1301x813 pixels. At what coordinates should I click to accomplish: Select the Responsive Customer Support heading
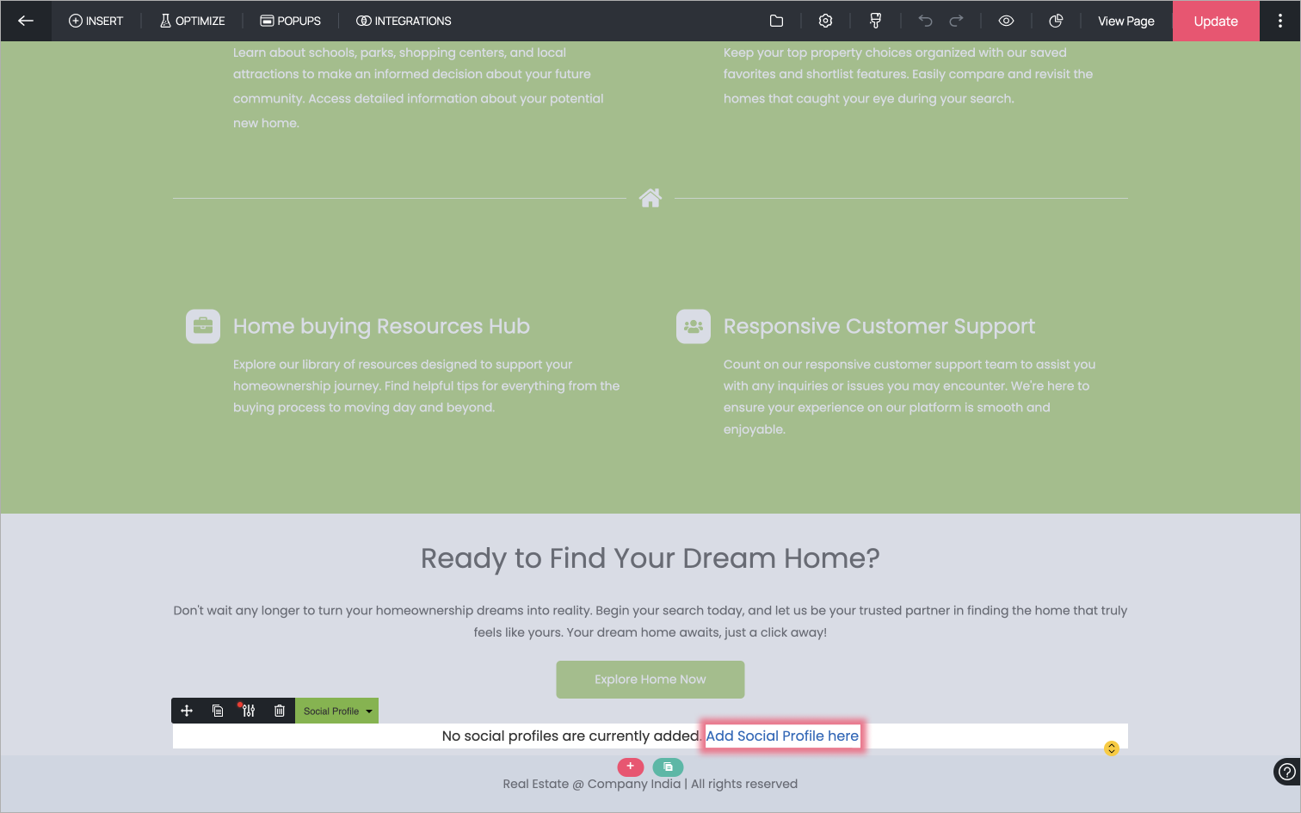tap(879, 326)
